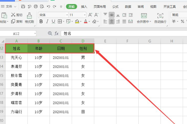Click the Merge and Center (合并居中) button
This screenshot has height=124, width=187.
[x=144, y=18]
